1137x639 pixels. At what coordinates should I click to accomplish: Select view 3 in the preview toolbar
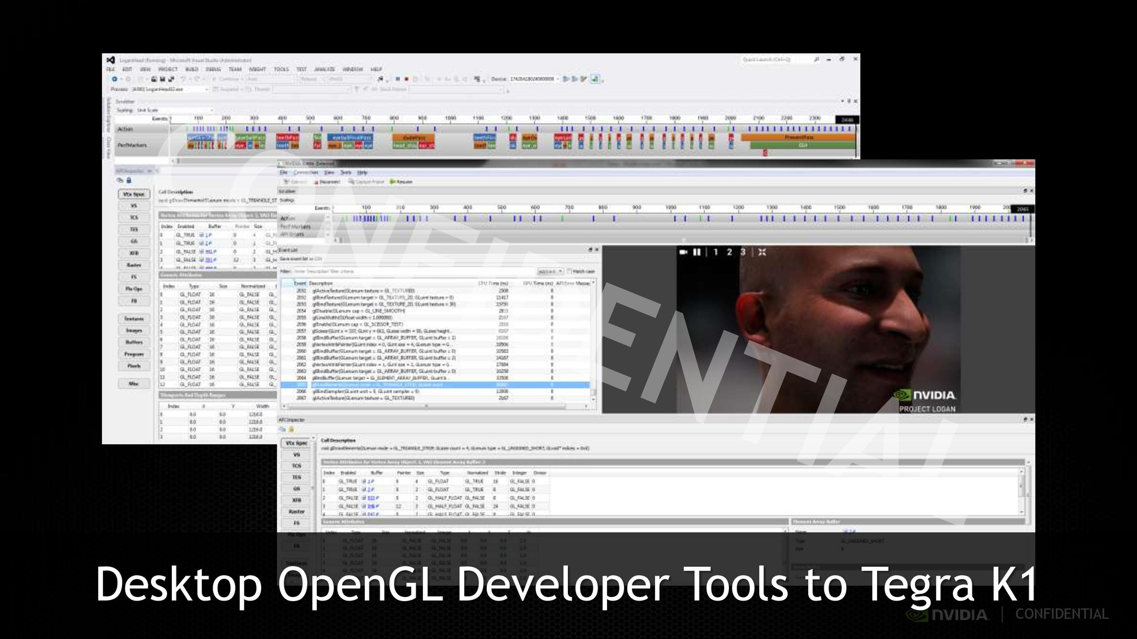pyautogui.click(x=743, y=252)
